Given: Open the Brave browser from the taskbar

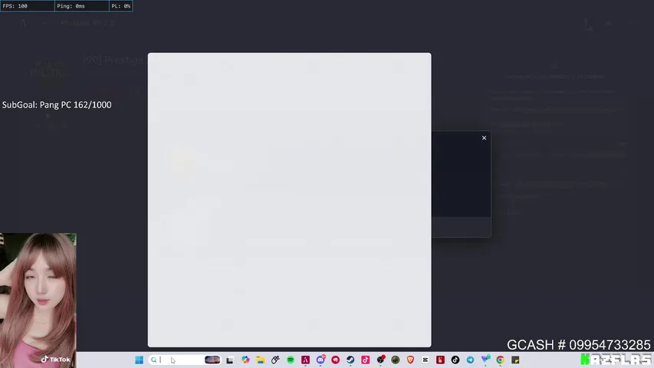Looking at the screenshot, I should tap(410, 360).
